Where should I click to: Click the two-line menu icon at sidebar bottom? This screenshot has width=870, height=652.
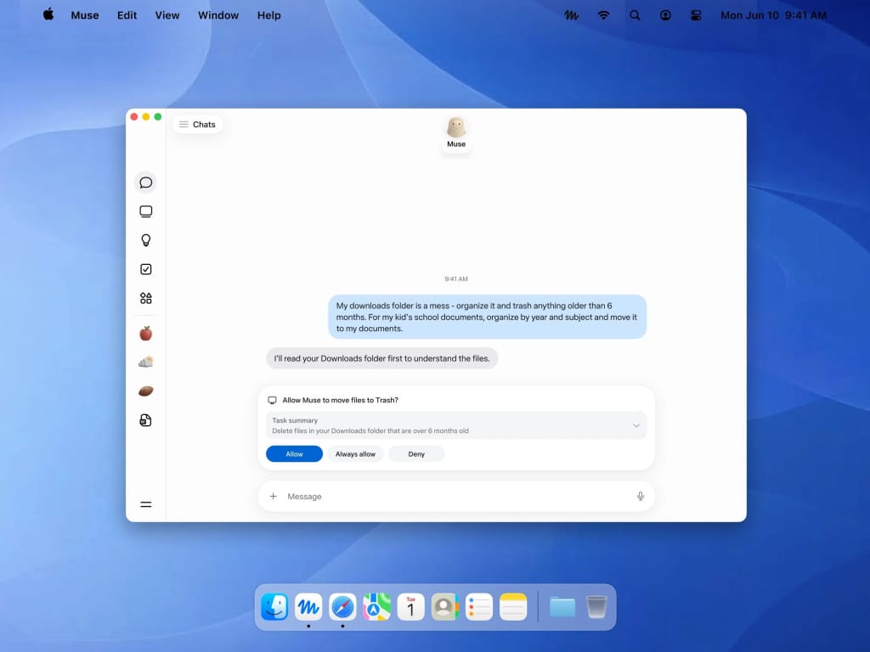click(146, 504)
